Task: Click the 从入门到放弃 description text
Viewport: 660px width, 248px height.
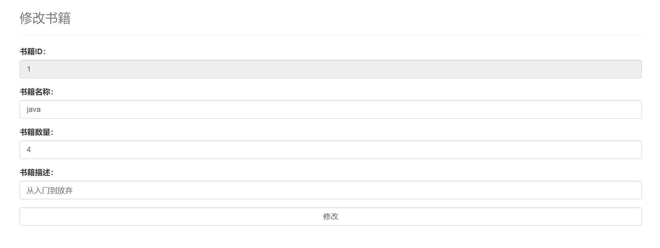Action: [49, 190]
